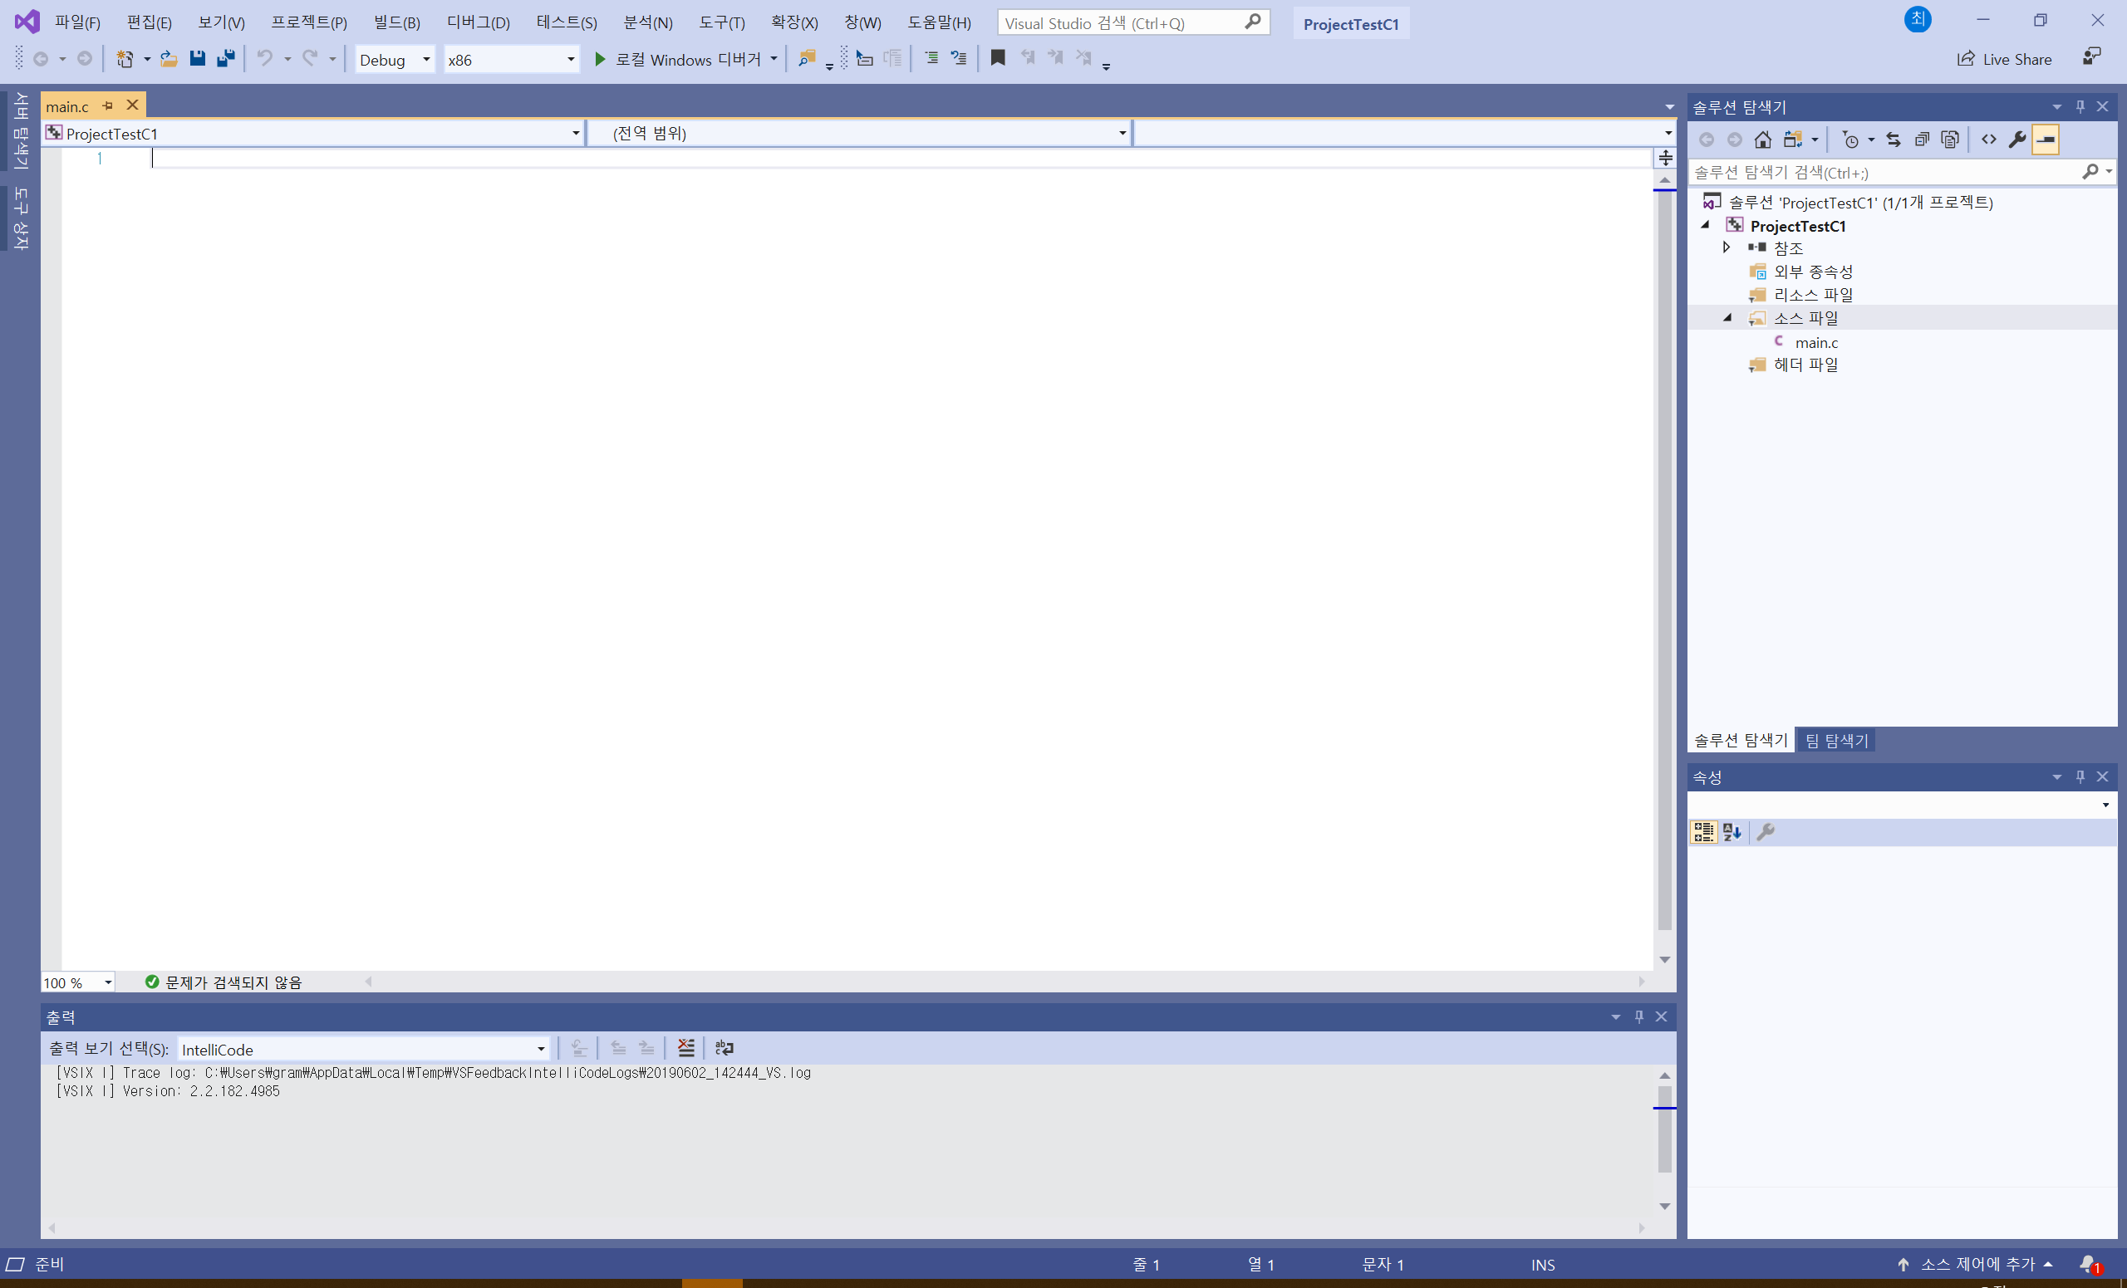The image size is (2127, 1288).
Task: Open the IntelliCode output source dropdown
Action: (x=363, y=1049)
